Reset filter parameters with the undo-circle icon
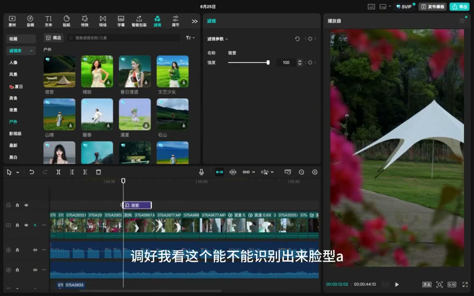This screenshot has width=474, height=296. [297, 39]
